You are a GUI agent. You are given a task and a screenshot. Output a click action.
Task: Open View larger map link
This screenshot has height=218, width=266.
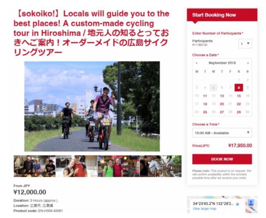pos(204,209)
